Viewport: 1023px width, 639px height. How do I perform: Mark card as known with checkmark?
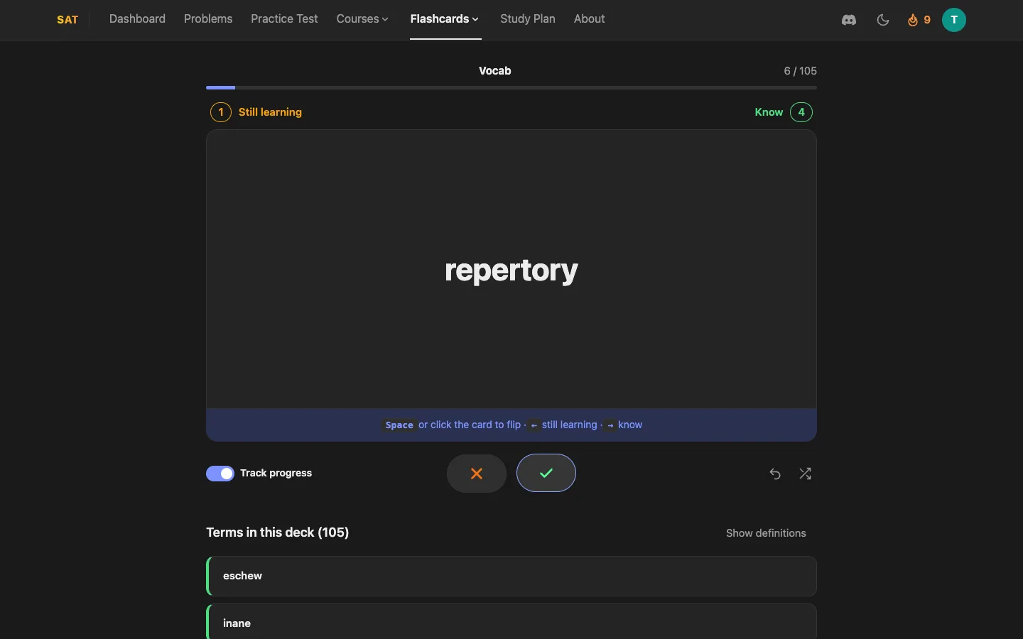tap(546, 473)
